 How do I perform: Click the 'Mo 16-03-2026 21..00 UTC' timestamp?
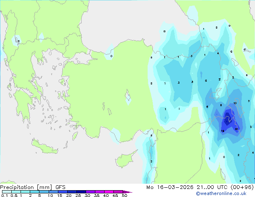[x=187, y=187]
